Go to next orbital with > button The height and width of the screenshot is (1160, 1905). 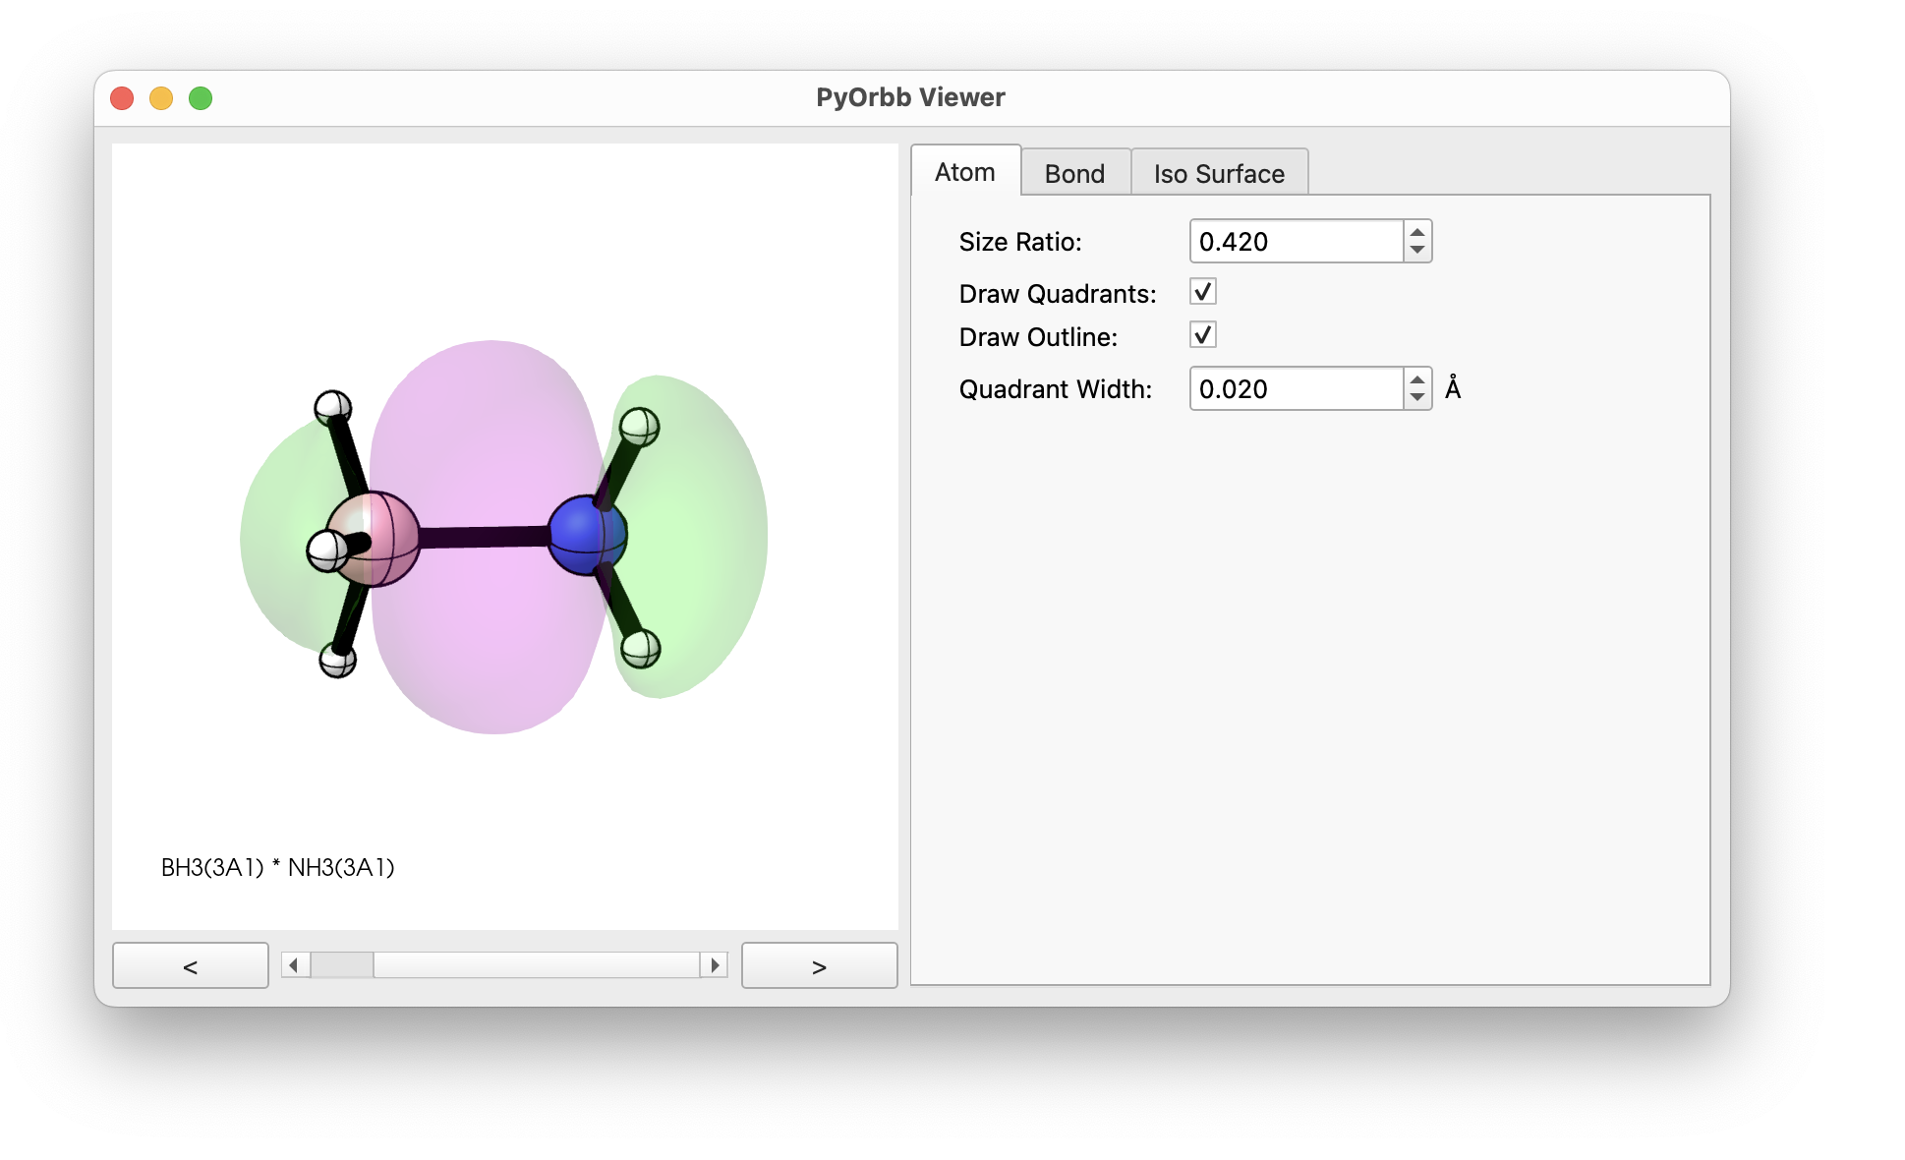point(820,966)
